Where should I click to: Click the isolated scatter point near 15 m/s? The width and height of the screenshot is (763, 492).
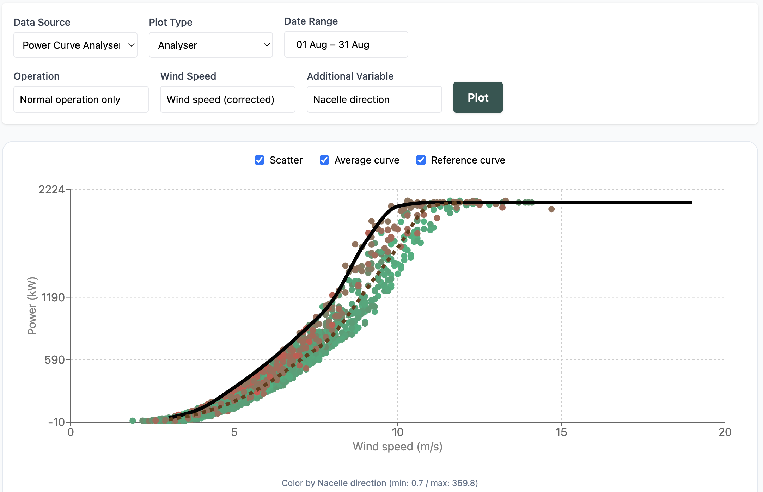pyautogui.click(x=551, y=209)
